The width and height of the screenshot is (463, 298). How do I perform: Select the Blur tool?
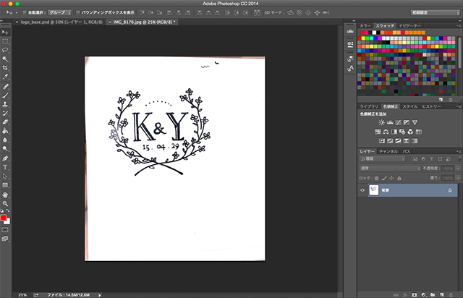pyautogui.click(x=5, y=140)
